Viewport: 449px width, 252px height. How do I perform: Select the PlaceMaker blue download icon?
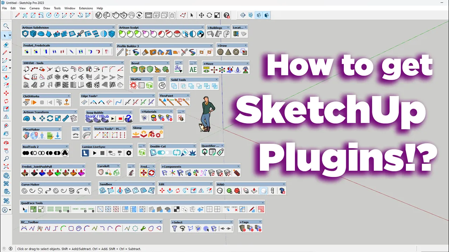(58, 135)
